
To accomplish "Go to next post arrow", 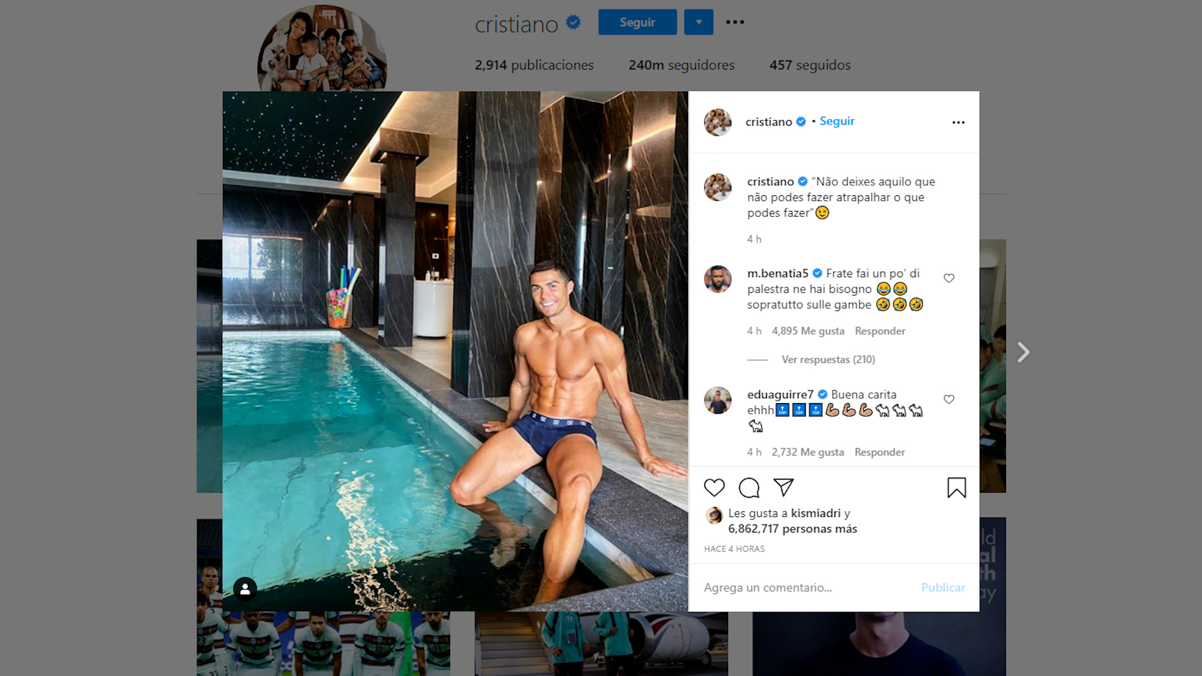I will coord(1024,352).
